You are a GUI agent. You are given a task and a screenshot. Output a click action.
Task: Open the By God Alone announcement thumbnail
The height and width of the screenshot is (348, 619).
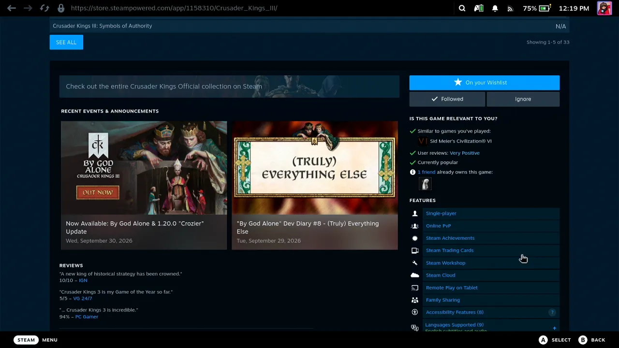pos(144,168)
